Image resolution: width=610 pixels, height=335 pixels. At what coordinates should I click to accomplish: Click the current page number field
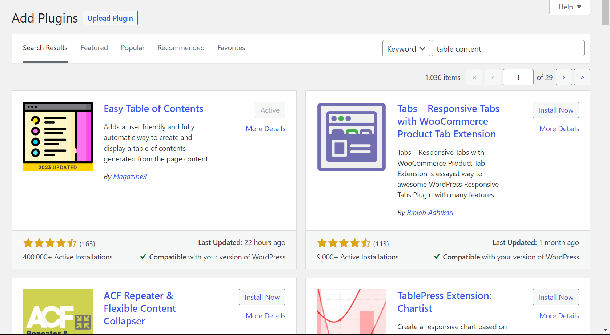[x=518, y=77]
